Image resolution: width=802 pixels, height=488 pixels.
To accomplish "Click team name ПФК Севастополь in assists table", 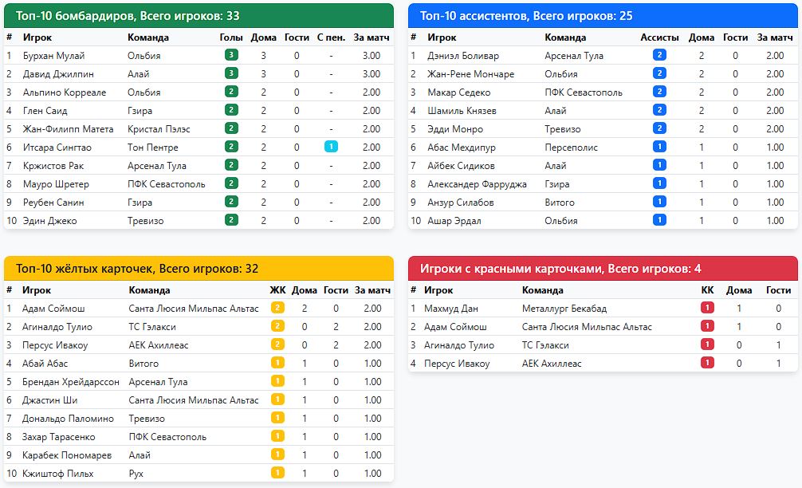I will coord(583,92).
